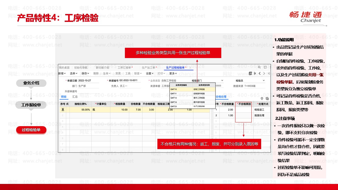The image size is (338, 190).
Task: Select the 明细 sub-tab
Action: point(64,97)
